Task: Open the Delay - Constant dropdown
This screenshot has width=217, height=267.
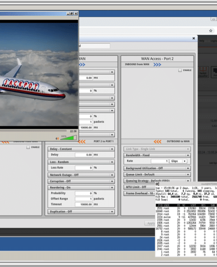Action: (x=81, y=149)
